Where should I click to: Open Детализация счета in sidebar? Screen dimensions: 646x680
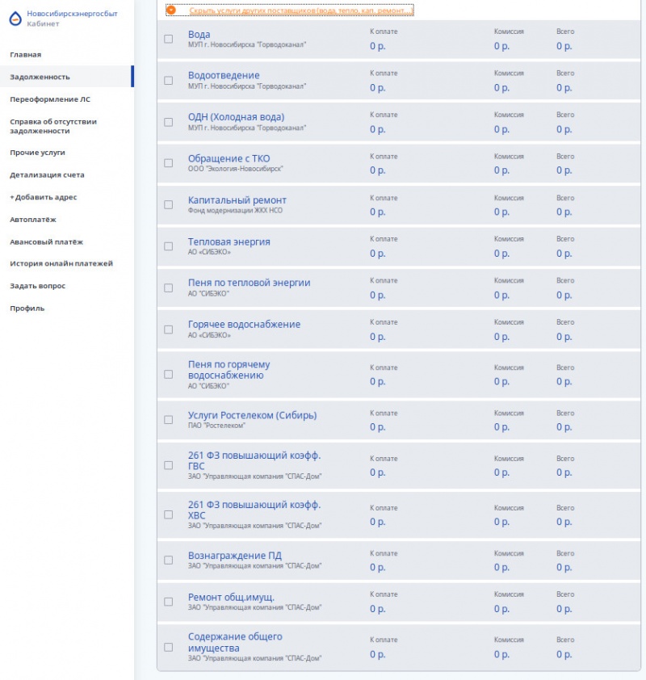(x=47, y=174)
